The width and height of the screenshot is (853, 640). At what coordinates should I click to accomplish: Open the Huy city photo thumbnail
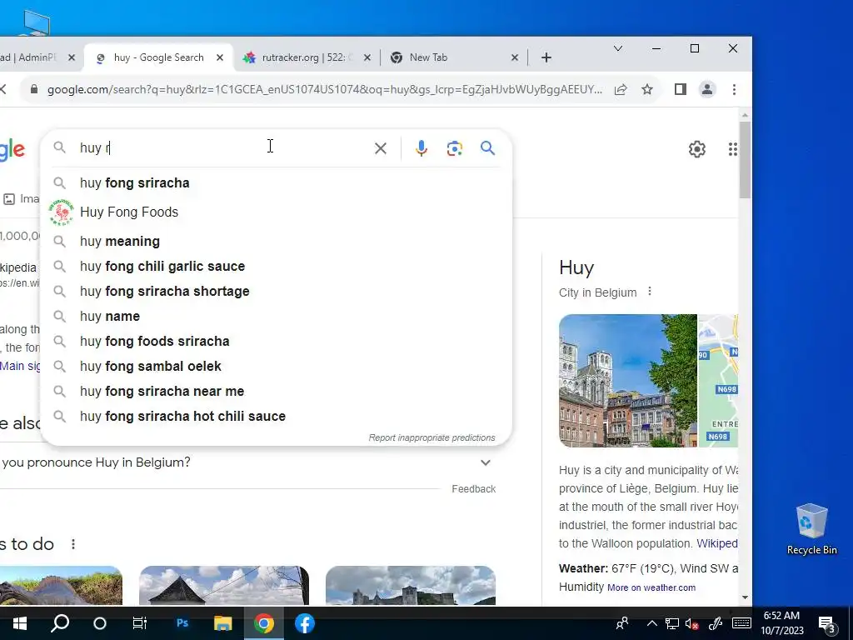[x=628, y=380]
